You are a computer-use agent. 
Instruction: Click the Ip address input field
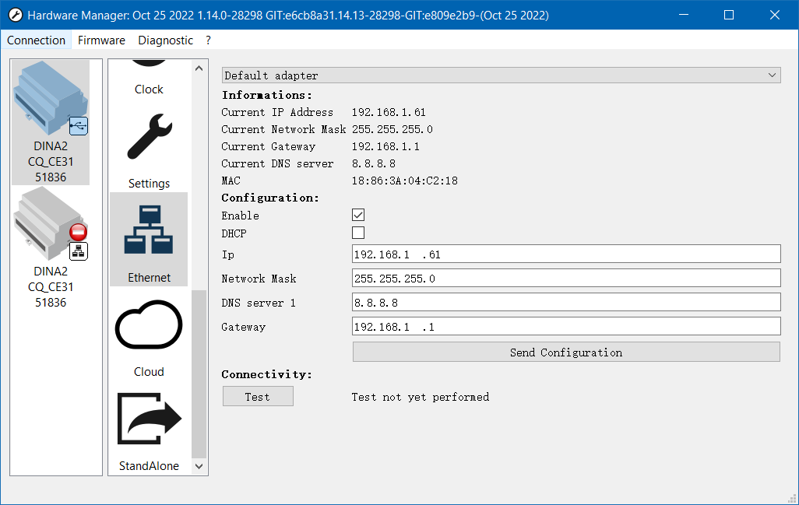(x=566, y=254)
